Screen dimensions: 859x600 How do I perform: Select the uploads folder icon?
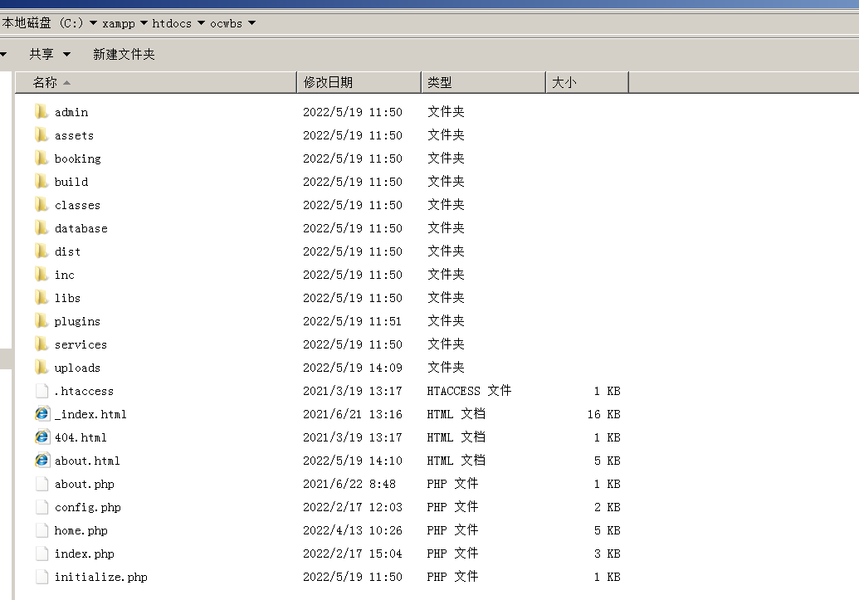pyautogui.click(x=41, y=368)
